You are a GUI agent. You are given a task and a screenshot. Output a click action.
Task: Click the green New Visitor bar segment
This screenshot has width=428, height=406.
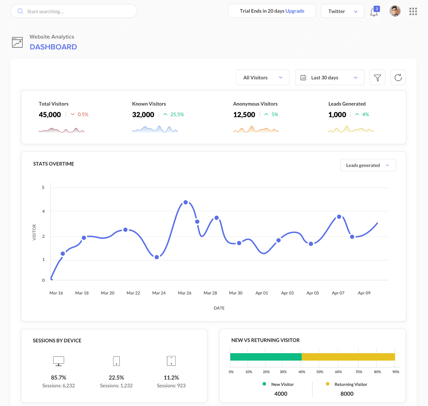click(266, 357)
